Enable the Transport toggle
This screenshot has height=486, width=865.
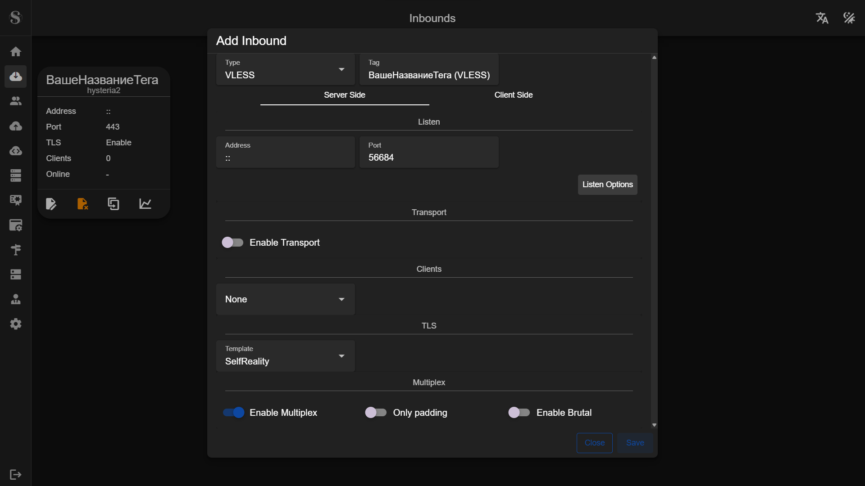point(232,242)
